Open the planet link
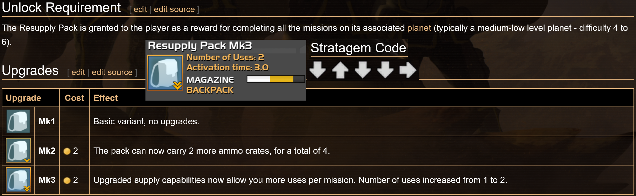 (x=419, y=28)
